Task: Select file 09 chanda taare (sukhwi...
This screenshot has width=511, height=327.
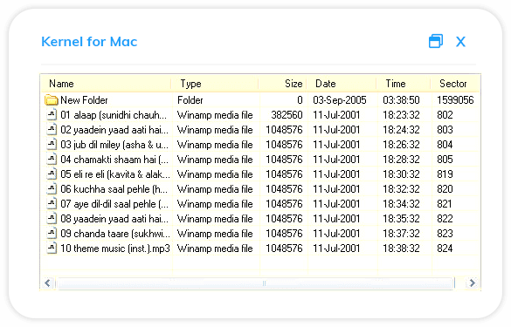Action: 115,234
